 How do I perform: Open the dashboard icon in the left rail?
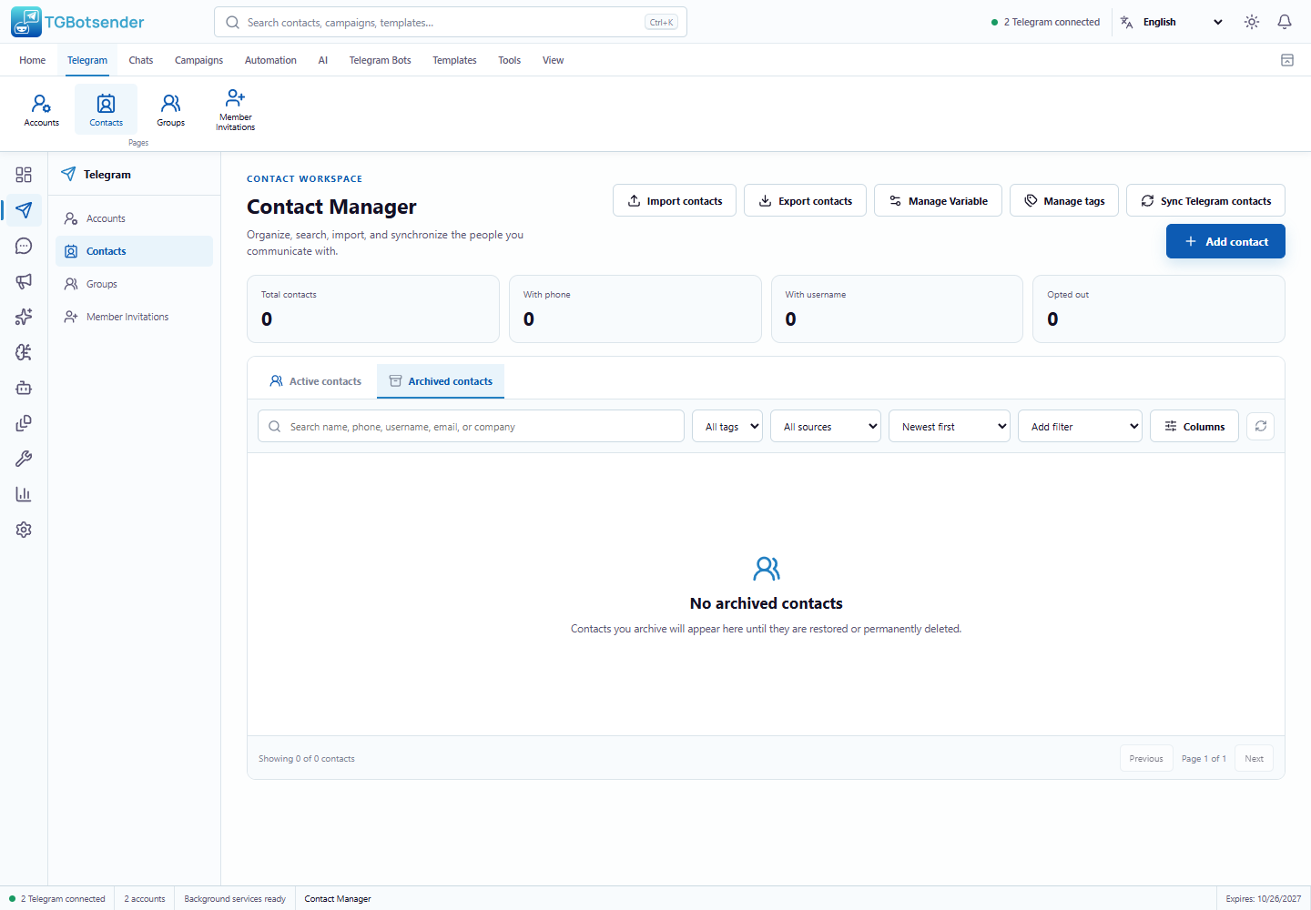[x=24, y=175]
